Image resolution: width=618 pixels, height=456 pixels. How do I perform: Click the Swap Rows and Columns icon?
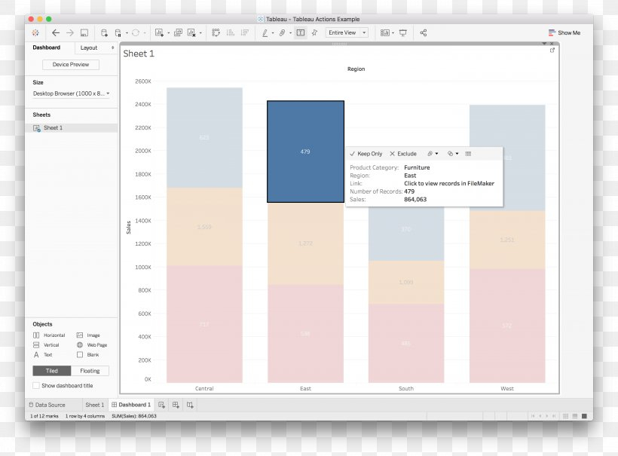pos(216,32)
